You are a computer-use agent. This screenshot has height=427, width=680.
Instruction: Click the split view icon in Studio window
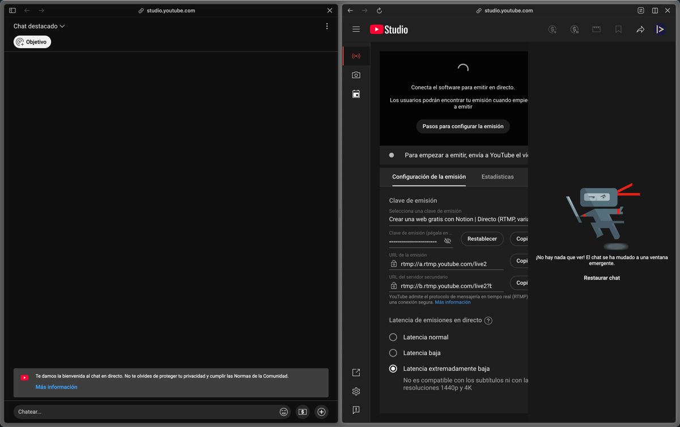point(655,10)
